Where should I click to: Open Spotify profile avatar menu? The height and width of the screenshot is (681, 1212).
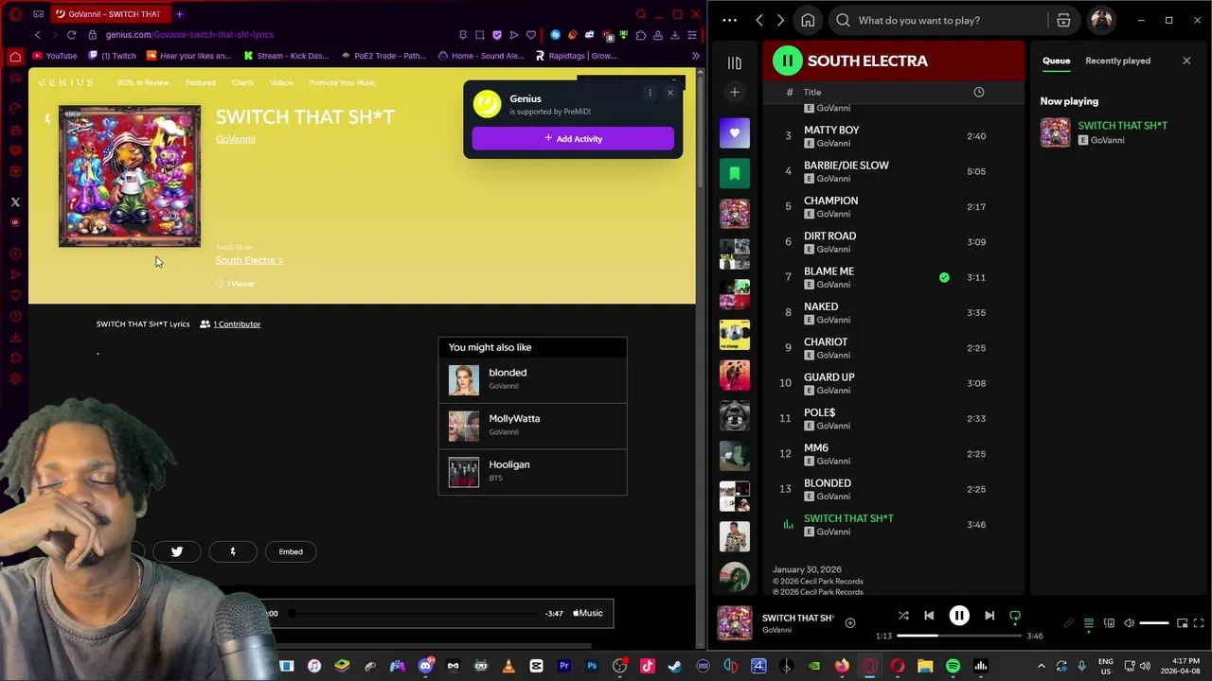[x=1101, y=20]
